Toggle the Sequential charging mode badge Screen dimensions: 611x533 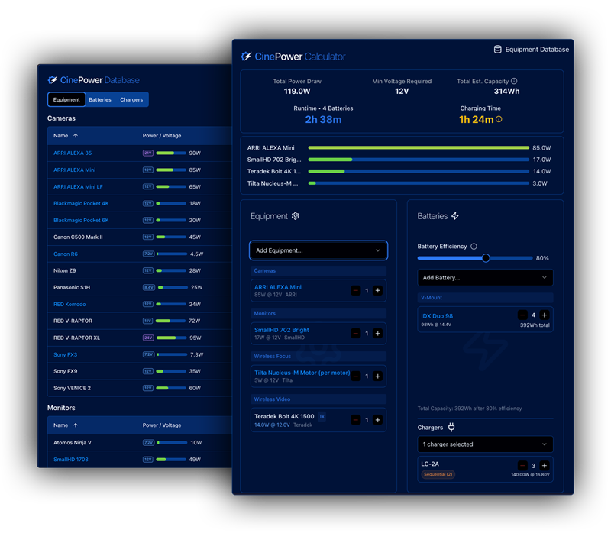tap(438, 474)
